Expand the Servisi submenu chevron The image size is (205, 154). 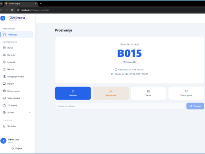coord(29,113)
